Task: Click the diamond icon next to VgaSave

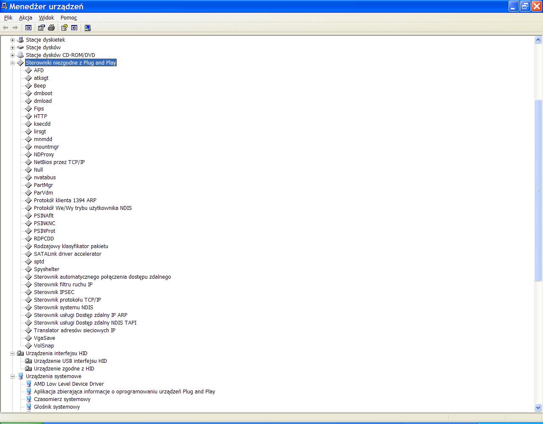Action: pyautogui.click(x=28, y=338)
